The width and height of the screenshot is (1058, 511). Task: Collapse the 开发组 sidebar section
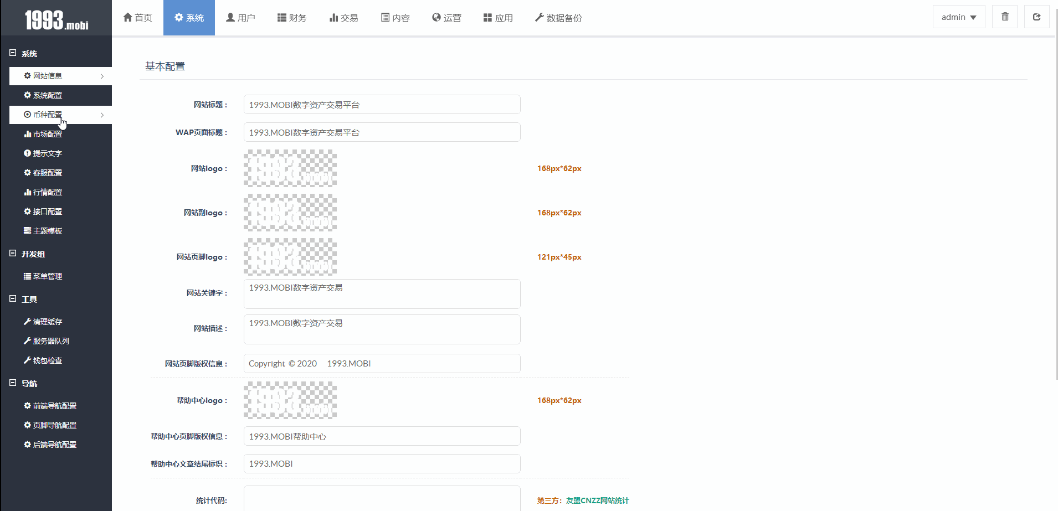tap(13, 254)
